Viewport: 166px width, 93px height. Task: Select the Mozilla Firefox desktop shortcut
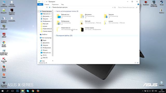coord(4,68)
